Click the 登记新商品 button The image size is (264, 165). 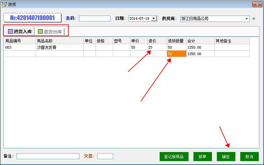click(x=174, y=157)
